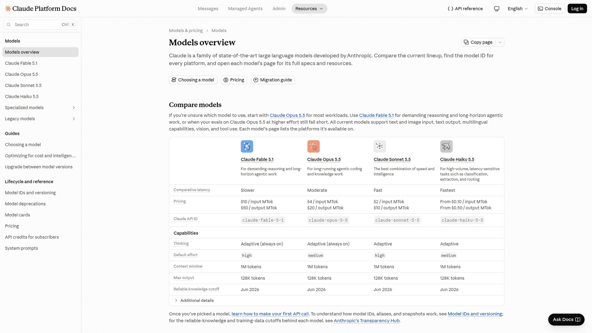The image size is (592, 333).
Task: Click the Log in button
Action: coord(577,8)
